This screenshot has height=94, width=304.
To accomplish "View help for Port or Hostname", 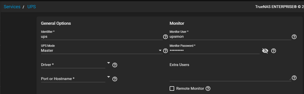I will [x=115, y=79].
